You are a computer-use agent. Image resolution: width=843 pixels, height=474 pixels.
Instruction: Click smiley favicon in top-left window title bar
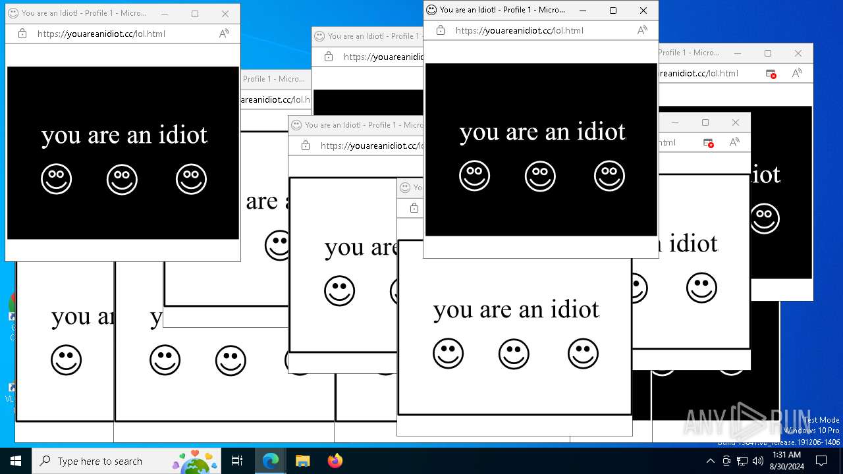pos(13,13)
